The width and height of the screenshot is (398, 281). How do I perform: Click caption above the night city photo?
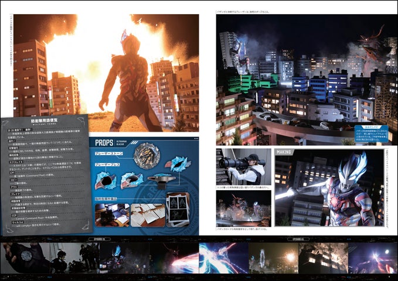243,12
